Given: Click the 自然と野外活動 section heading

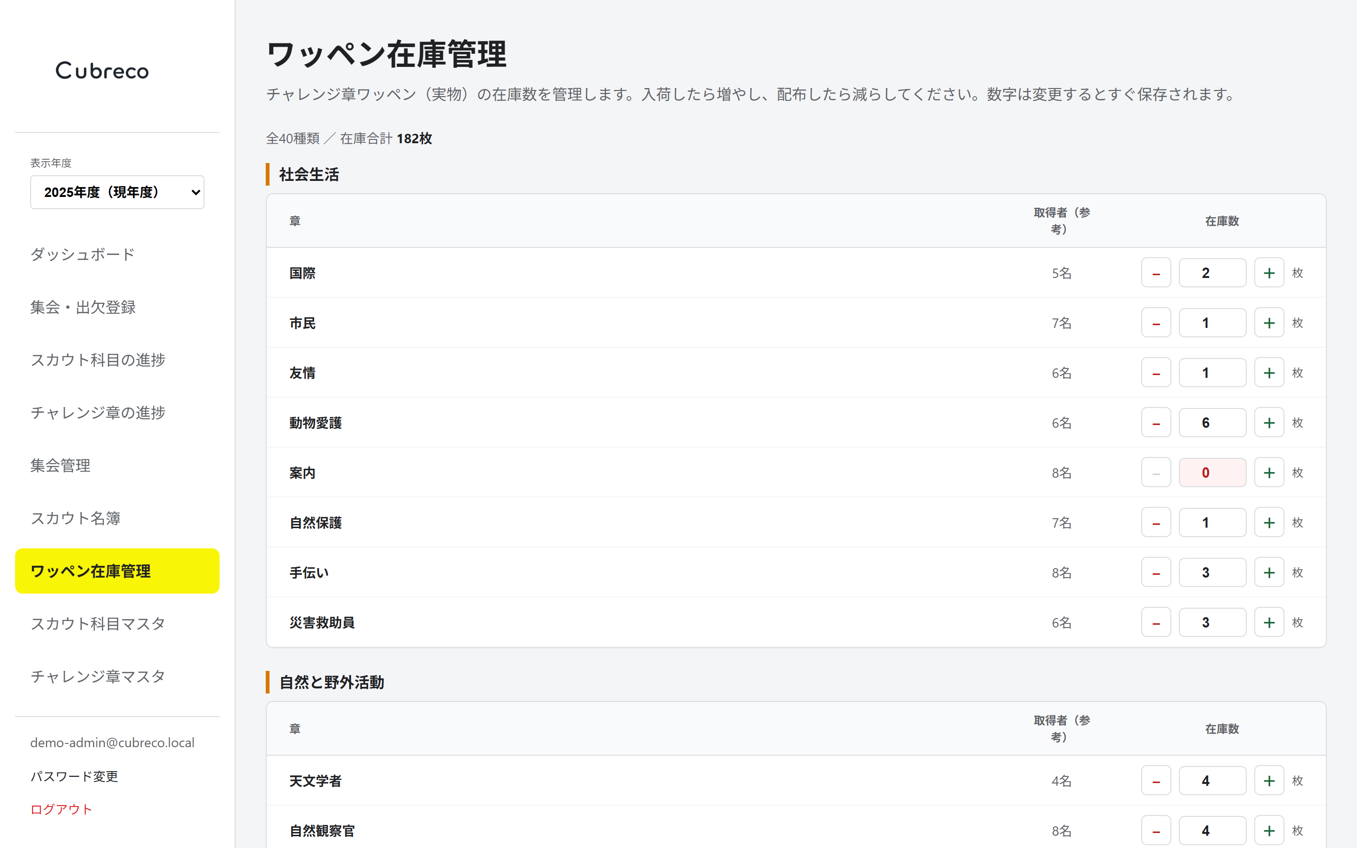Looking at the screenshot, I should [x=331, y=682].
